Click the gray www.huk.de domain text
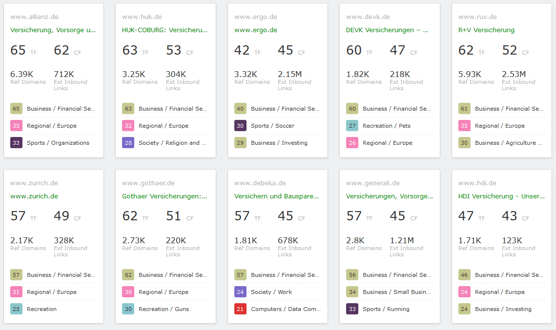The height and width of the screenshot is (330, 556). point(142,17)
